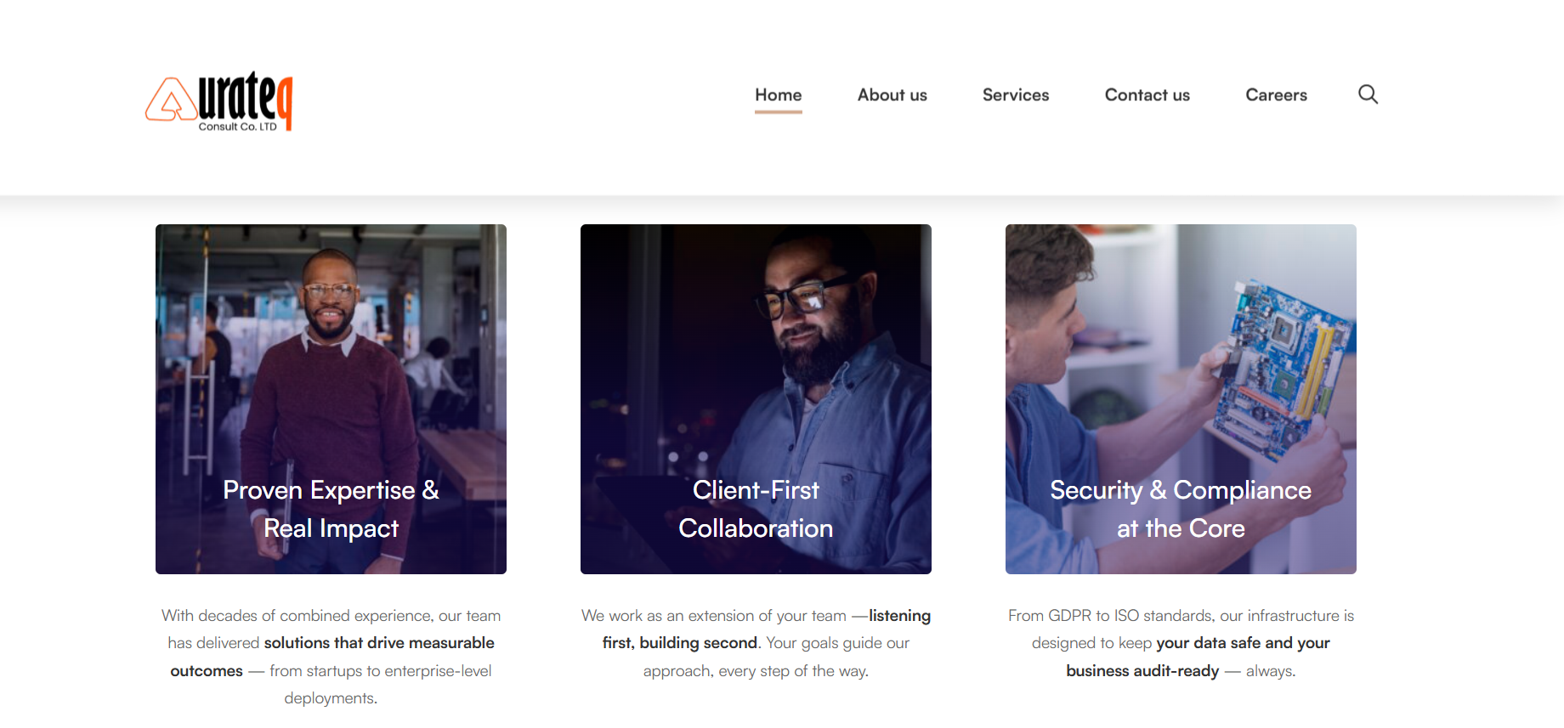Open the search magnifier icon
The image size is (1564, 728).
tap(1368, 94)
